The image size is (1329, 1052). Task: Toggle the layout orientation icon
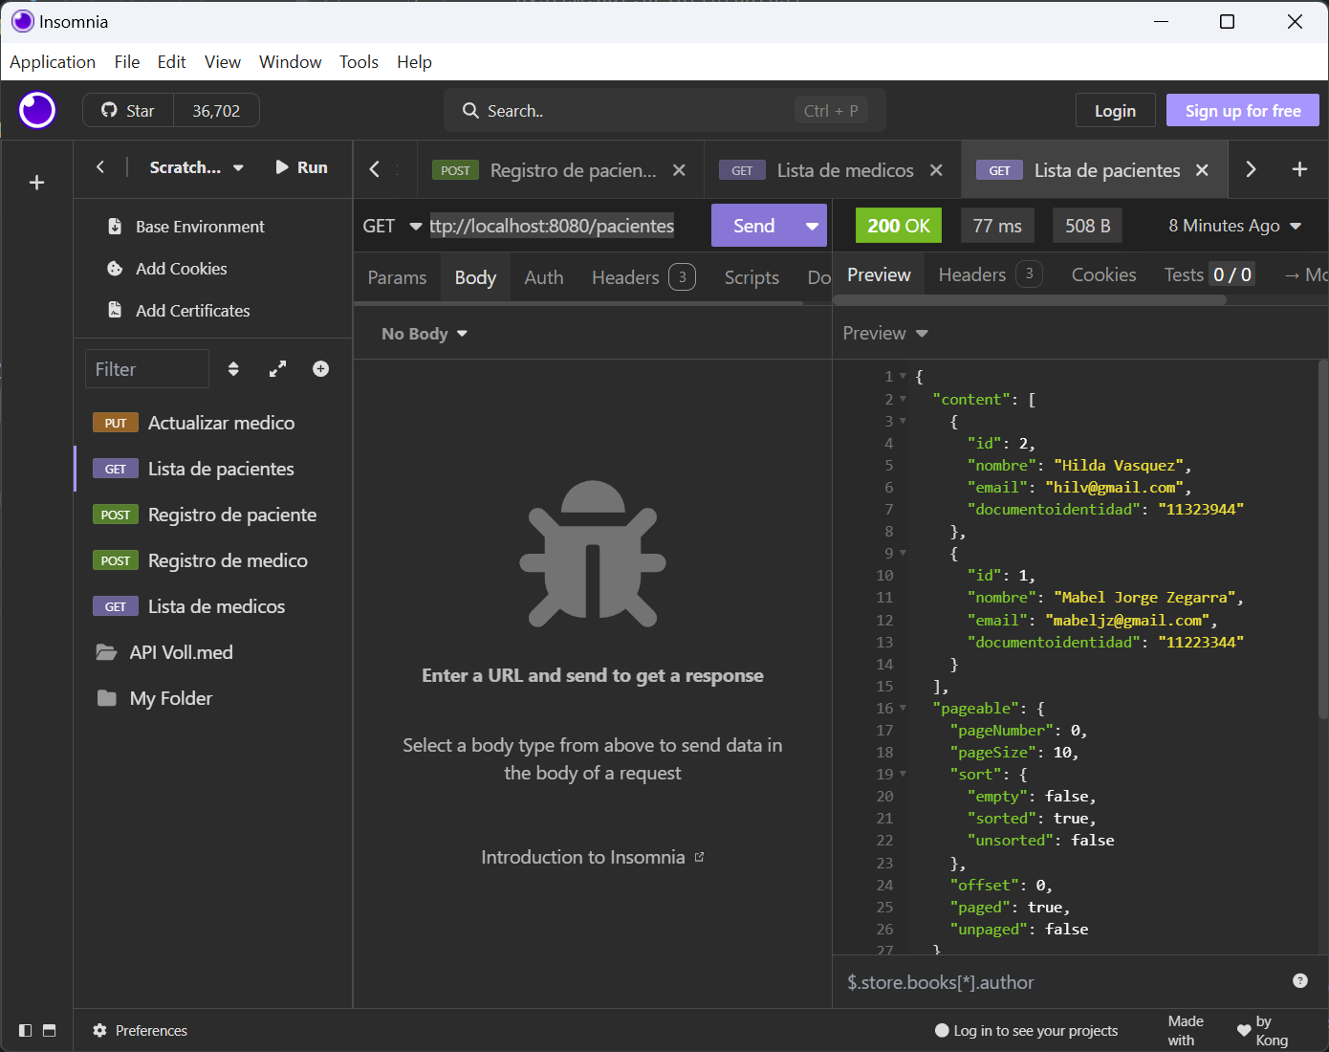click(x=50, y=1030)
